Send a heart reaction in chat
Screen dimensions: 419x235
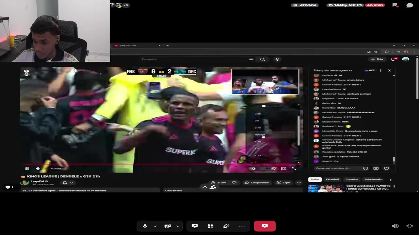[386, 168]
